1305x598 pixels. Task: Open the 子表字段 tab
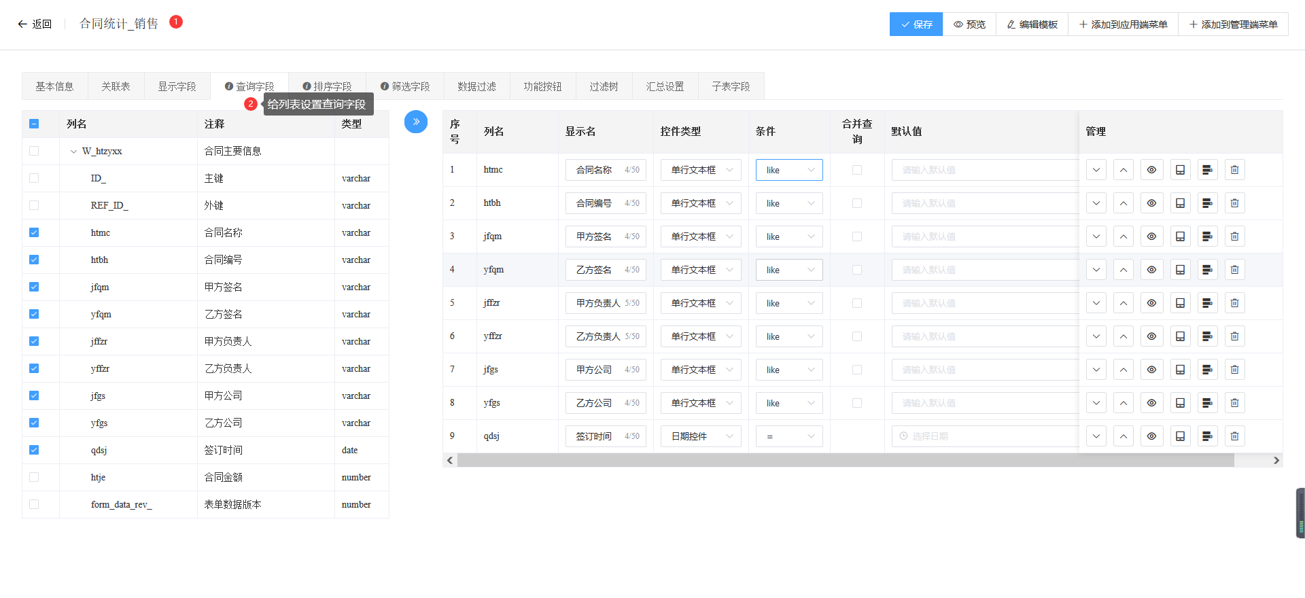pos(731,86)
